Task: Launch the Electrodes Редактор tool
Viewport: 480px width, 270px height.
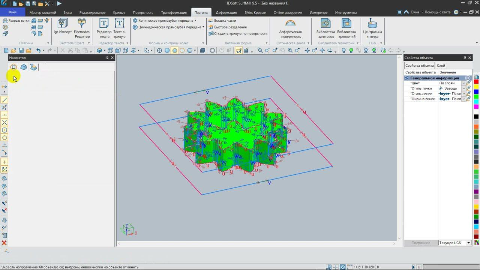Action: point(82,28)
